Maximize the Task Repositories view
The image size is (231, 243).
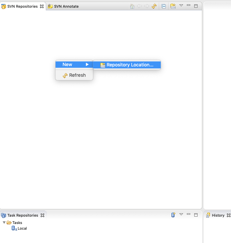(196, 215)
